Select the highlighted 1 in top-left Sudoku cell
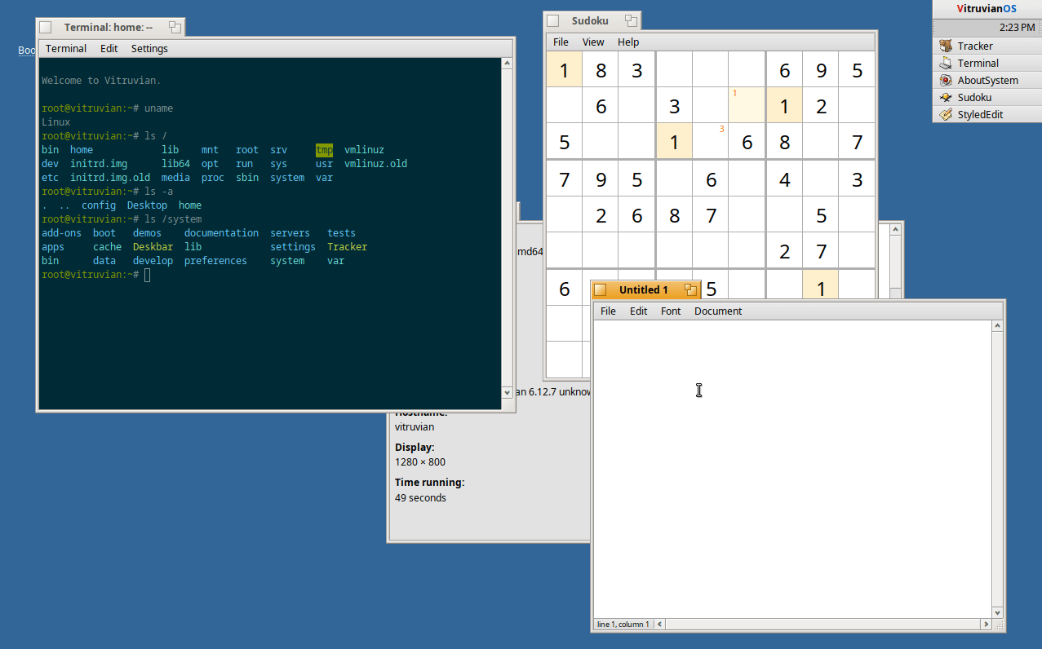The image size is (1042, 649). [x=564, y=70]
